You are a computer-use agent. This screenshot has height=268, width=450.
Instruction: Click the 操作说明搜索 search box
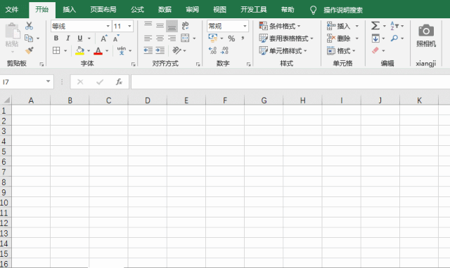coord(343,10)
